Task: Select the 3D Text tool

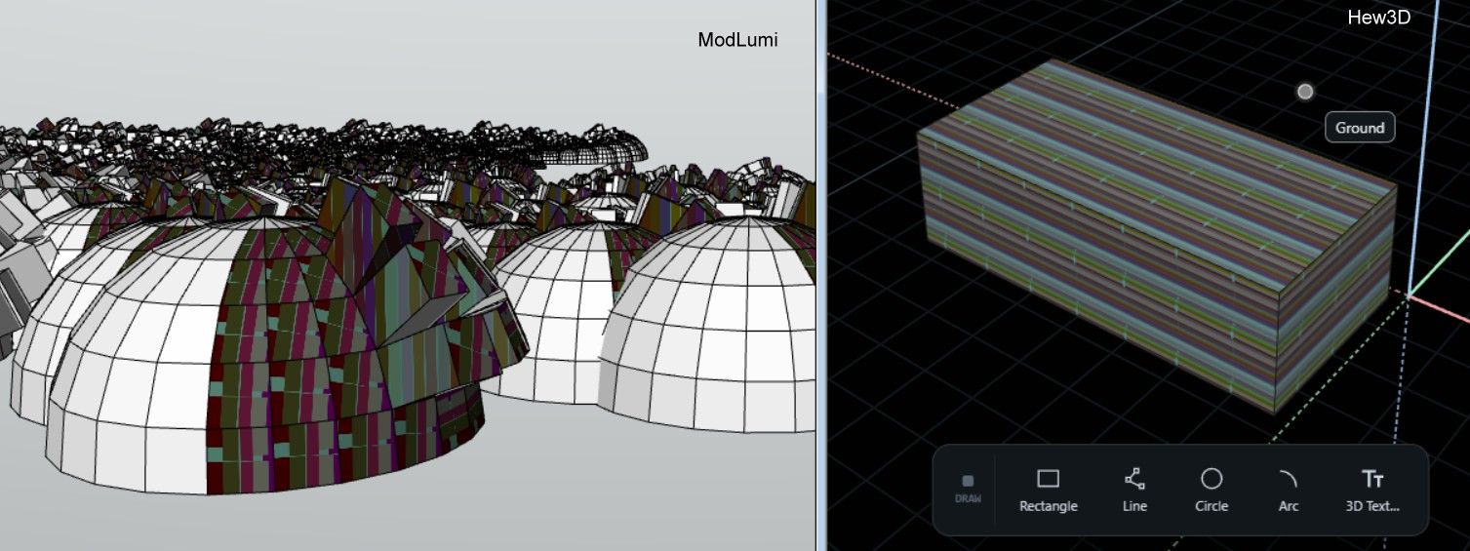Action: (x=1372, y=490)
